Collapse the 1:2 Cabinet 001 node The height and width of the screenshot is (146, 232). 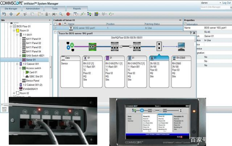click(17, 64)
